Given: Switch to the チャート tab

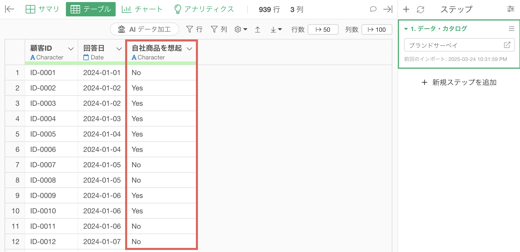Looking at the screenshot, I should (x=142, y=9).
